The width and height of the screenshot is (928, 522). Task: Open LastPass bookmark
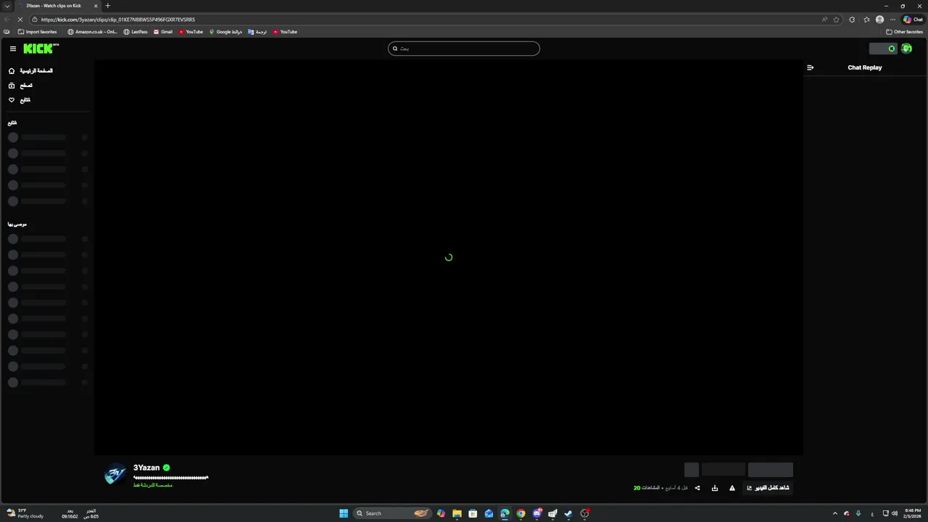[x=136, y=32]
